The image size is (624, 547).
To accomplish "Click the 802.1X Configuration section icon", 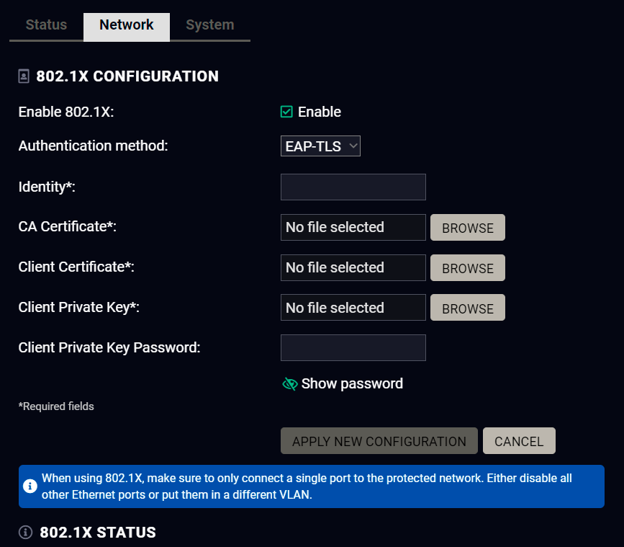I will (24, 76).
